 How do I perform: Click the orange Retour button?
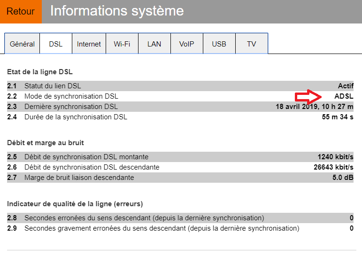click(21, 12)
